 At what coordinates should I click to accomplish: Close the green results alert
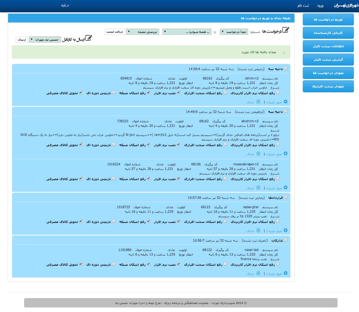[284, 52]
